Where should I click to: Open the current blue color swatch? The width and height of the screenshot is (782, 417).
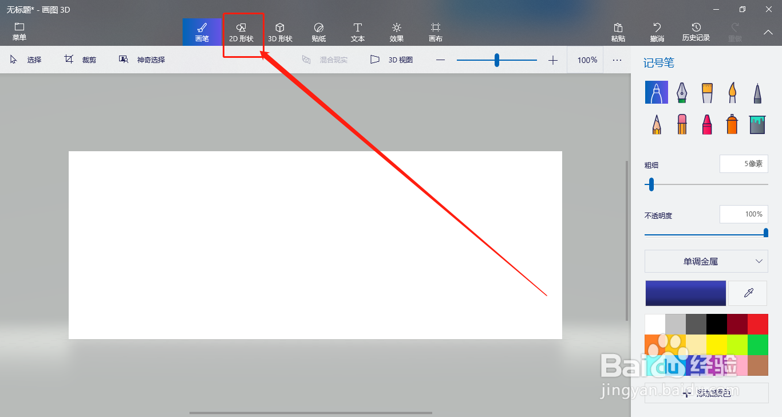tap(686, 293)
